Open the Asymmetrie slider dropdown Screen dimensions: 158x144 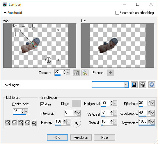pyautogui.click(x=152, y=122)
